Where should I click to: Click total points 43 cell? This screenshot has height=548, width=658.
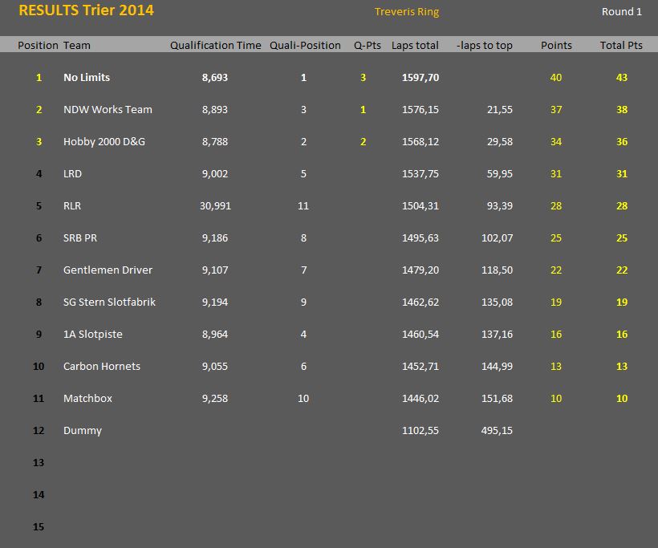pyautogui.click(x=622, y=78)
